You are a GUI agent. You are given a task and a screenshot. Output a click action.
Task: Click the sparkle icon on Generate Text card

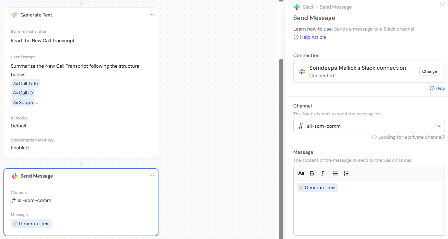(14, 15)
